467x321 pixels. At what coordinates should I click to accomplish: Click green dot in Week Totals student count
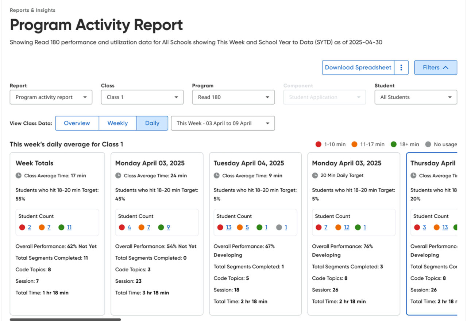pos(61,227)
